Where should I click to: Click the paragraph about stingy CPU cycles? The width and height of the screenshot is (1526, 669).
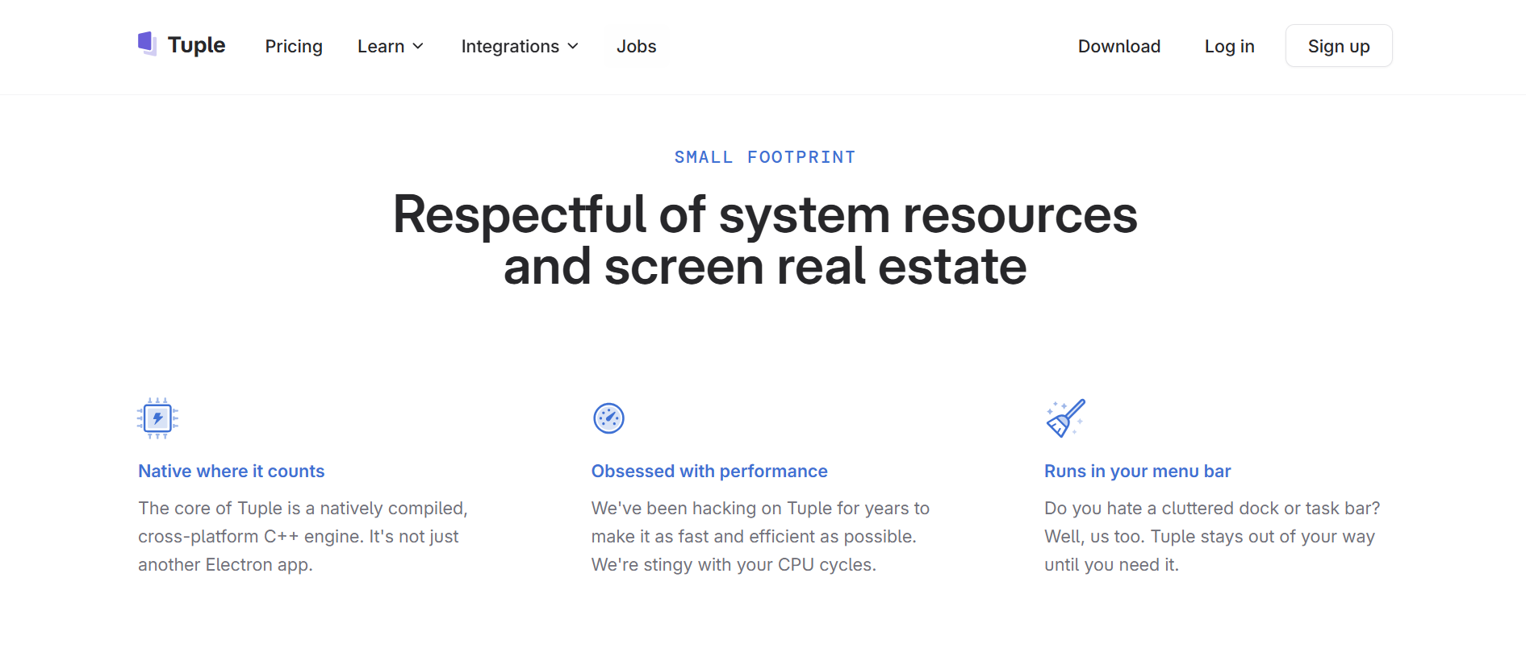click(759, 537)
